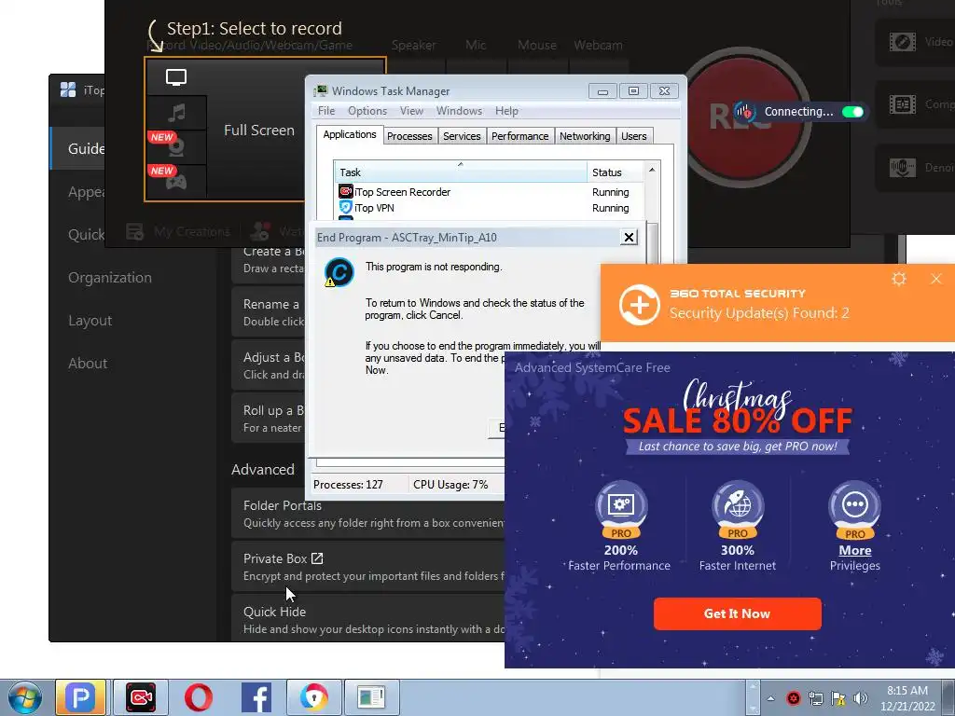Click the 200% Faster Performance PRO globe
The image size is (955, 716).
[621, 510]
